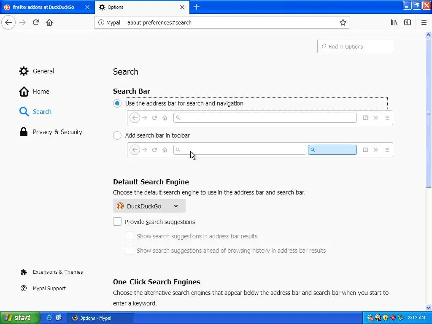The image size is (432, 324).
Task: Check Show search suggestions in address bar results
Action: tap(129, 236)
